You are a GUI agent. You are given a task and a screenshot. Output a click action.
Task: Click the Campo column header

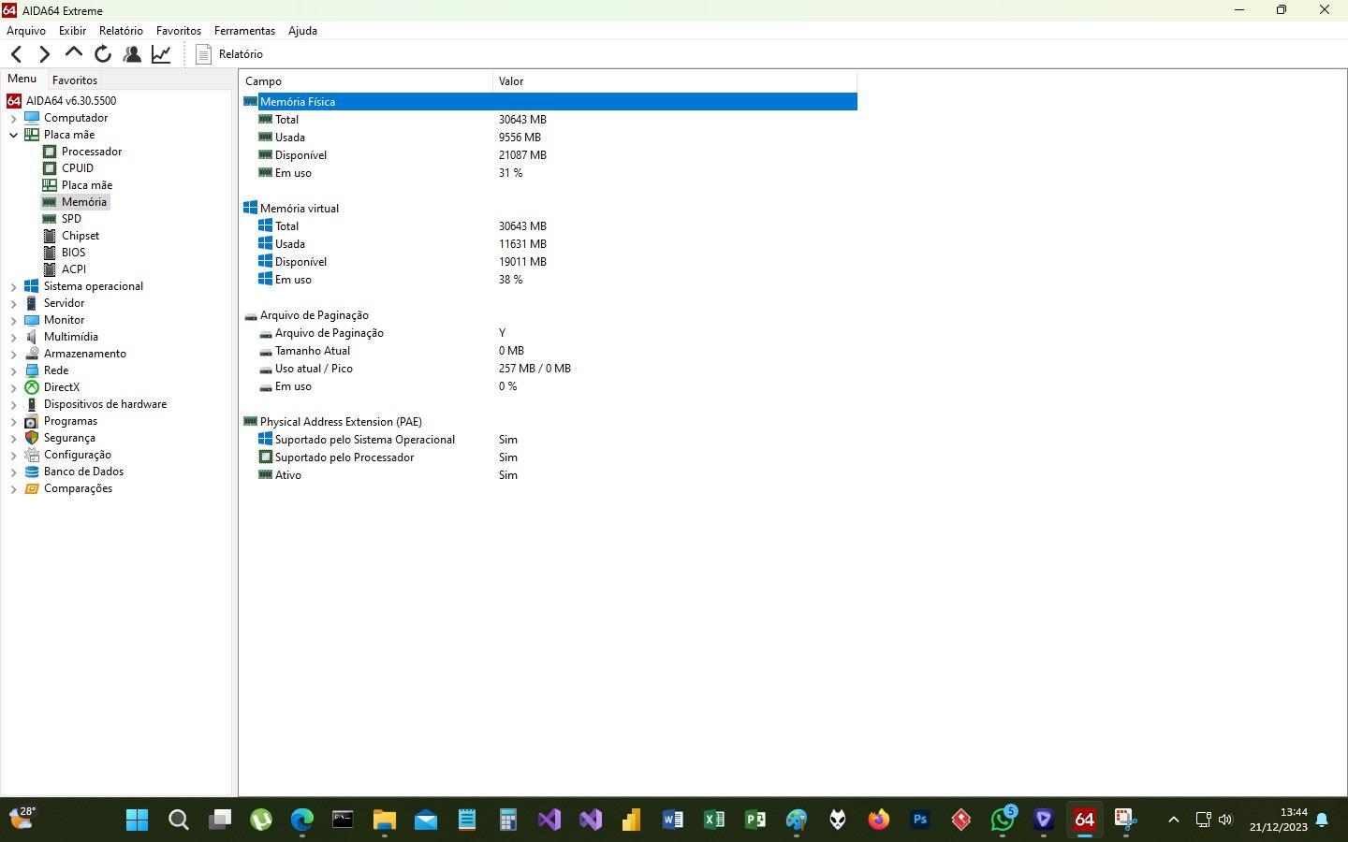(x=366, y=81)
